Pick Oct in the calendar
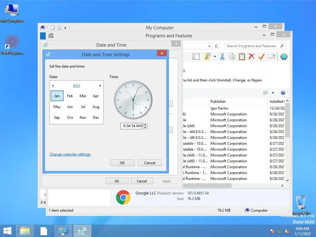 [x=70, y=117]
